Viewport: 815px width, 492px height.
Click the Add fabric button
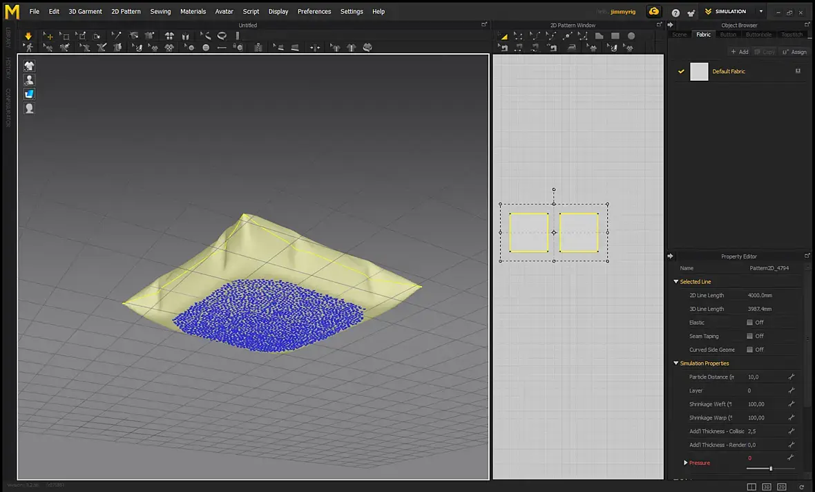739,52
